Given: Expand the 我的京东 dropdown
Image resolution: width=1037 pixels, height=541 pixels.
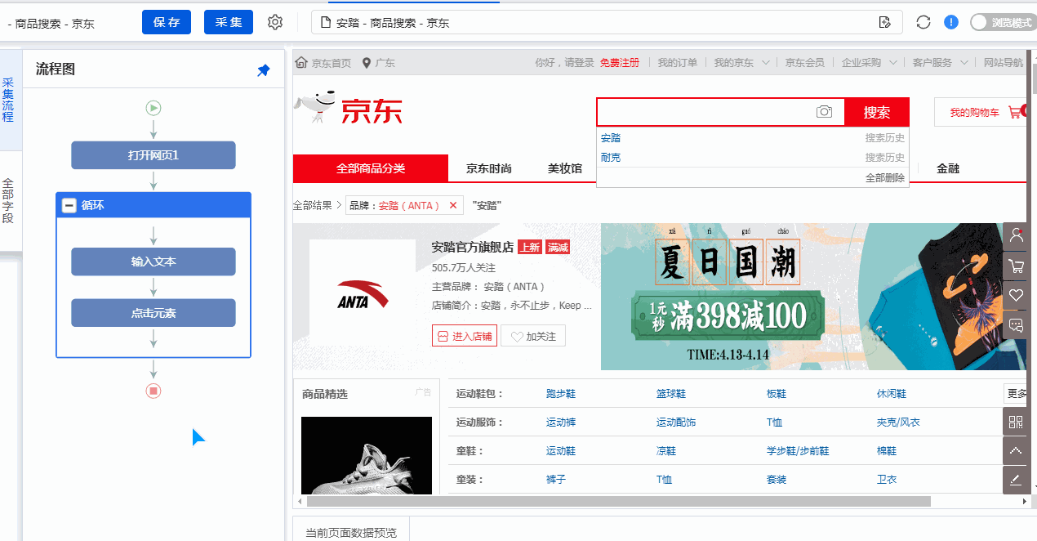Looking at the screenshot, I should coord(766,63).
